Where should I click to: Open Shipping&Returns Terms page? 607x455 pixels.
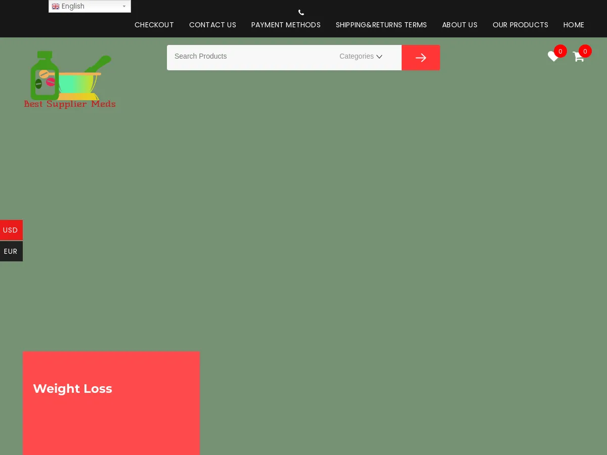point(381,25)
